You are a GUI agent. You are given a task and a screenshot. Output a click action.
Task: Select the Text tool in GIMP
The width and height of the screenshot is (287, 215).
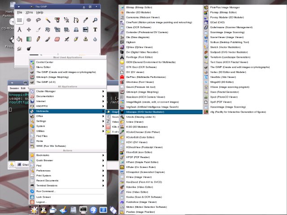click(x=95, y=30)
